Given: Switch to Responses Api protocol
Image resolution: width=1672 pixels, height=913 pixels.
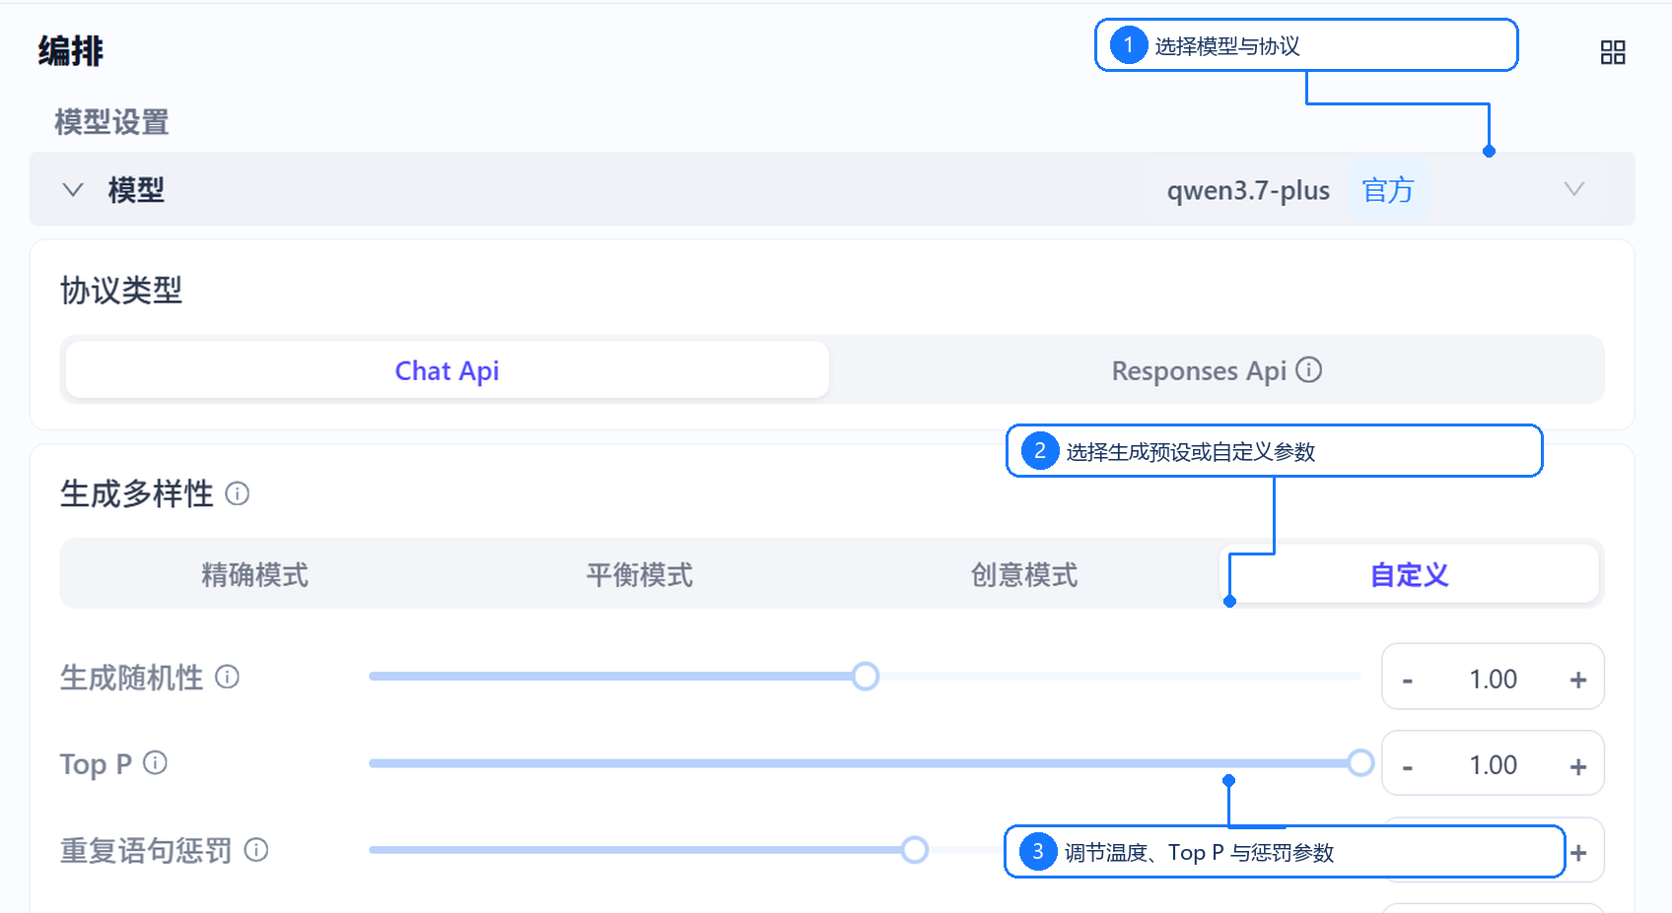Looking at the screenshot, I should point(1216,370).
